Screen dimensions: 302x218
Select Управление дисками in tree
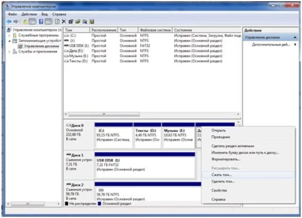41,46
